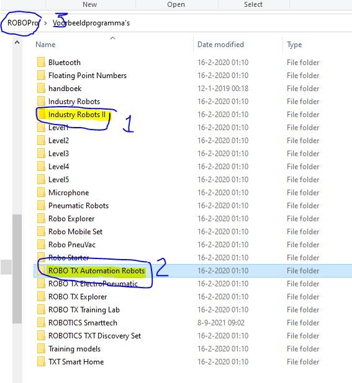Go to ROBOPro in the breadcrumb
Image resolution: width=352 pixels, height=383 pixels.
[23, 23]
